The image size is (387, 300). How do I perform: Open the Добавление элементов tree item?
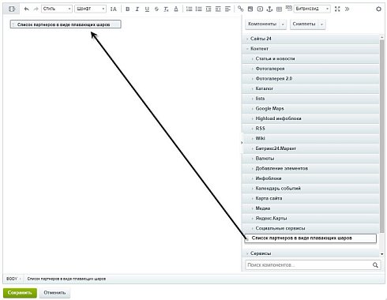(310, 168)
